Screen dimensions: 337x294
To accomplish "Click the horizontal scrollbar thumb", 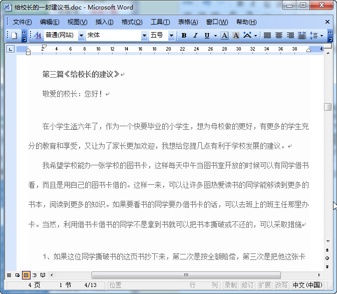I will click(186, 275).
